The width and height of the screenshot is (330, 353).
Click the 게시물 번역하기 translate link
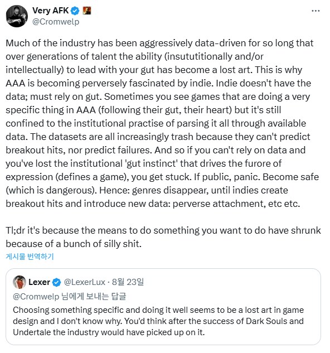[30, 257]
